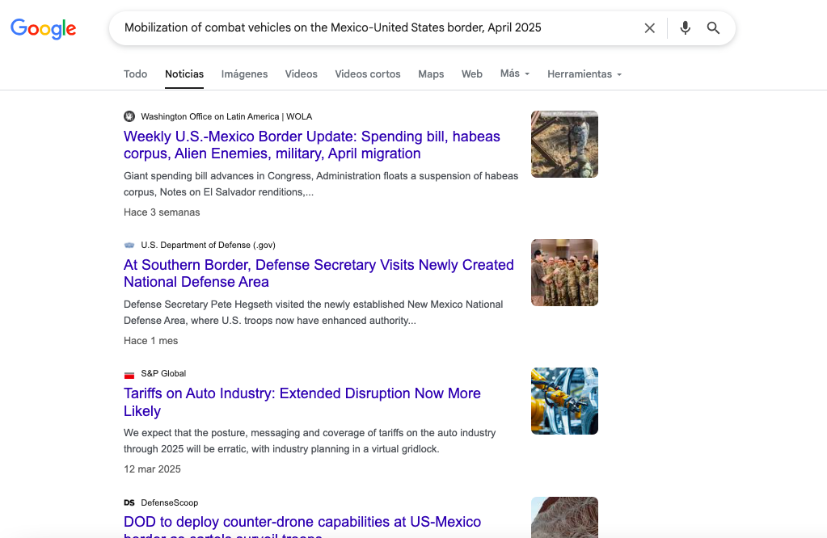Open the DefenseScoop article thumbnail
This screenshot has width=827, height=538.
[564, 518]
